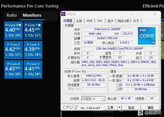The image size is (164, 117).
Task: Click the 10 纳米 process value
Action: click(88, 43)
